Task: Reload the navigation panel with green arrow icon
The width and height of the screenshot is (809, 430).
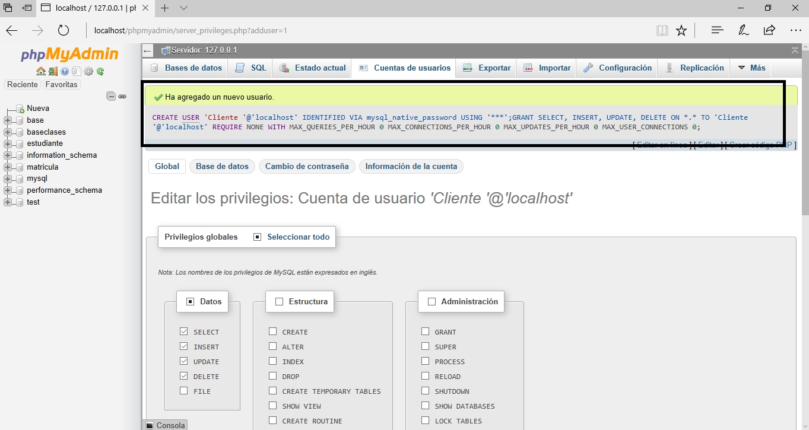Action: [x=99, y=72]
